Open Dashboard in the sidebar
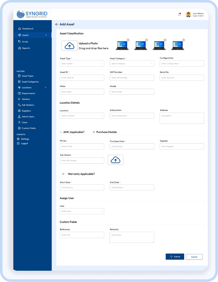The width and height of the screenshot is (218, 282). (28, 29)
